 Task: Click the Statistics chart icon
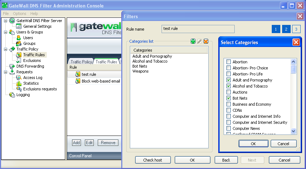click(x=19, y=83)
